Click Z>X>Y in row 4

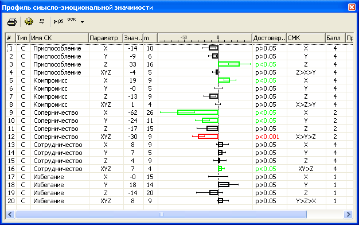(x=306, y=72)
